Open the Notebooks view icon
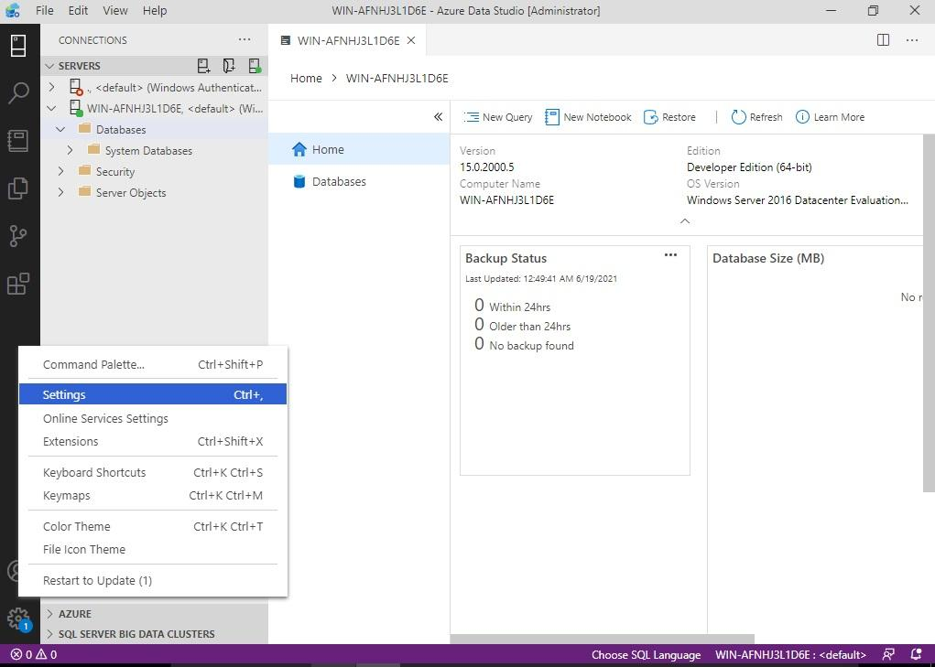935x667 pixels. point(18,141)
